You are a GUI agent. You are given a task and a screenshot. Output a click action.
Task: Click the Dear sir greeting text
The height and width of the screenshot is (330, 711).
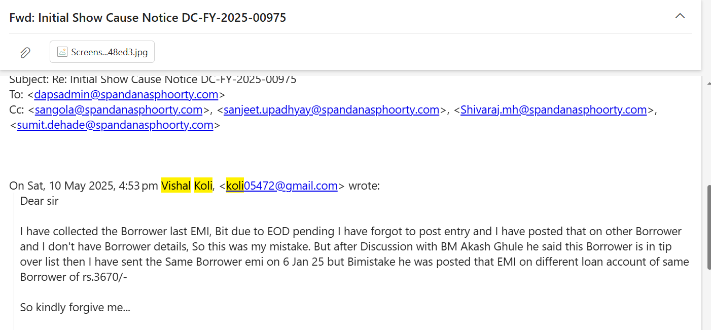coord(40,201)
